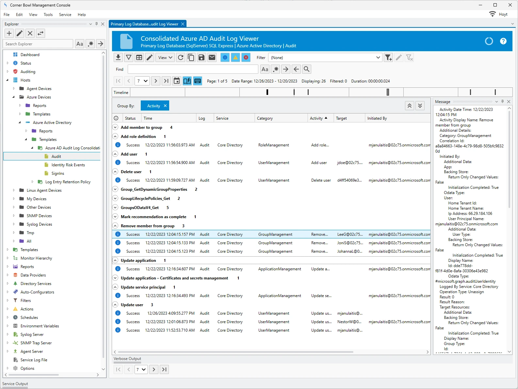Toggle the yellow warning level filter
The width and height of the screenshot is (518, 389).
point(235,58)
